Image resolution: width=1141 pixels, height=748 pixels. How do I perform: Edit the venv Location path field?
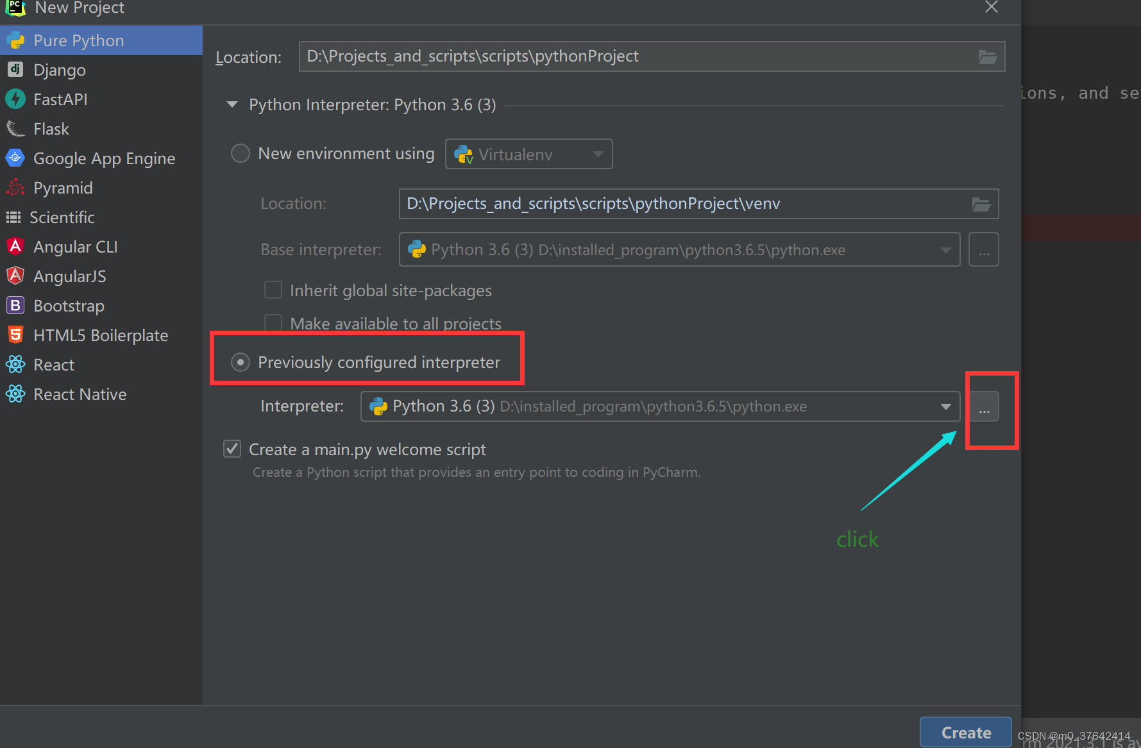(698, 204)
